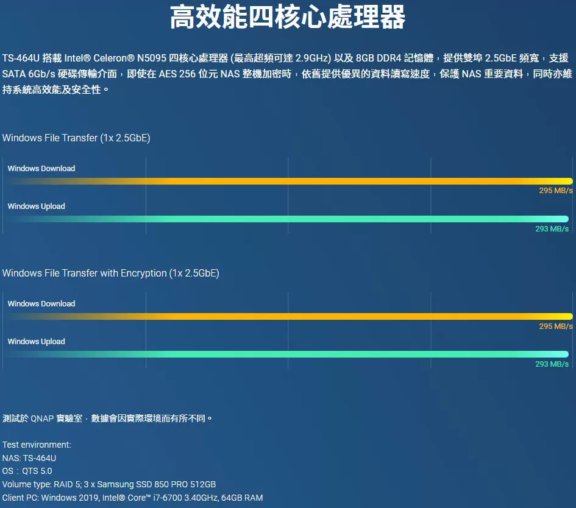576x508 pixels.
Task: Click the Windows Download label in the first chart
Action: pos(41,169)
